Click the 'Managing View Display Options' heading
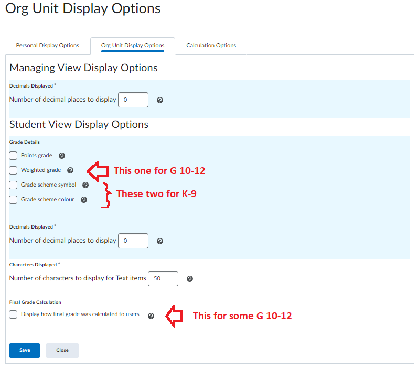This screenshot has height=369, width=418. pos(83,68)
